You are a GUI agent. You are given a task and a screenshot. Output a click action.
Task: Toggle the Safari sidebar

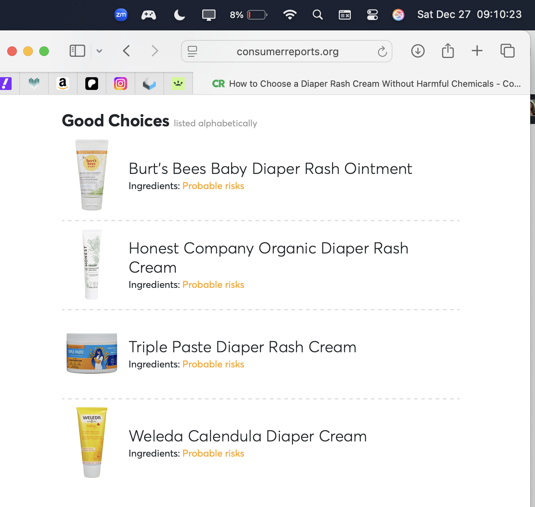point(77,51)
